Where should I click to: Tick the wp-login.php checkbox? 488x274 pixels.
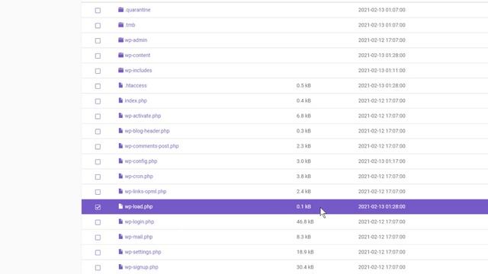(98, 222)
